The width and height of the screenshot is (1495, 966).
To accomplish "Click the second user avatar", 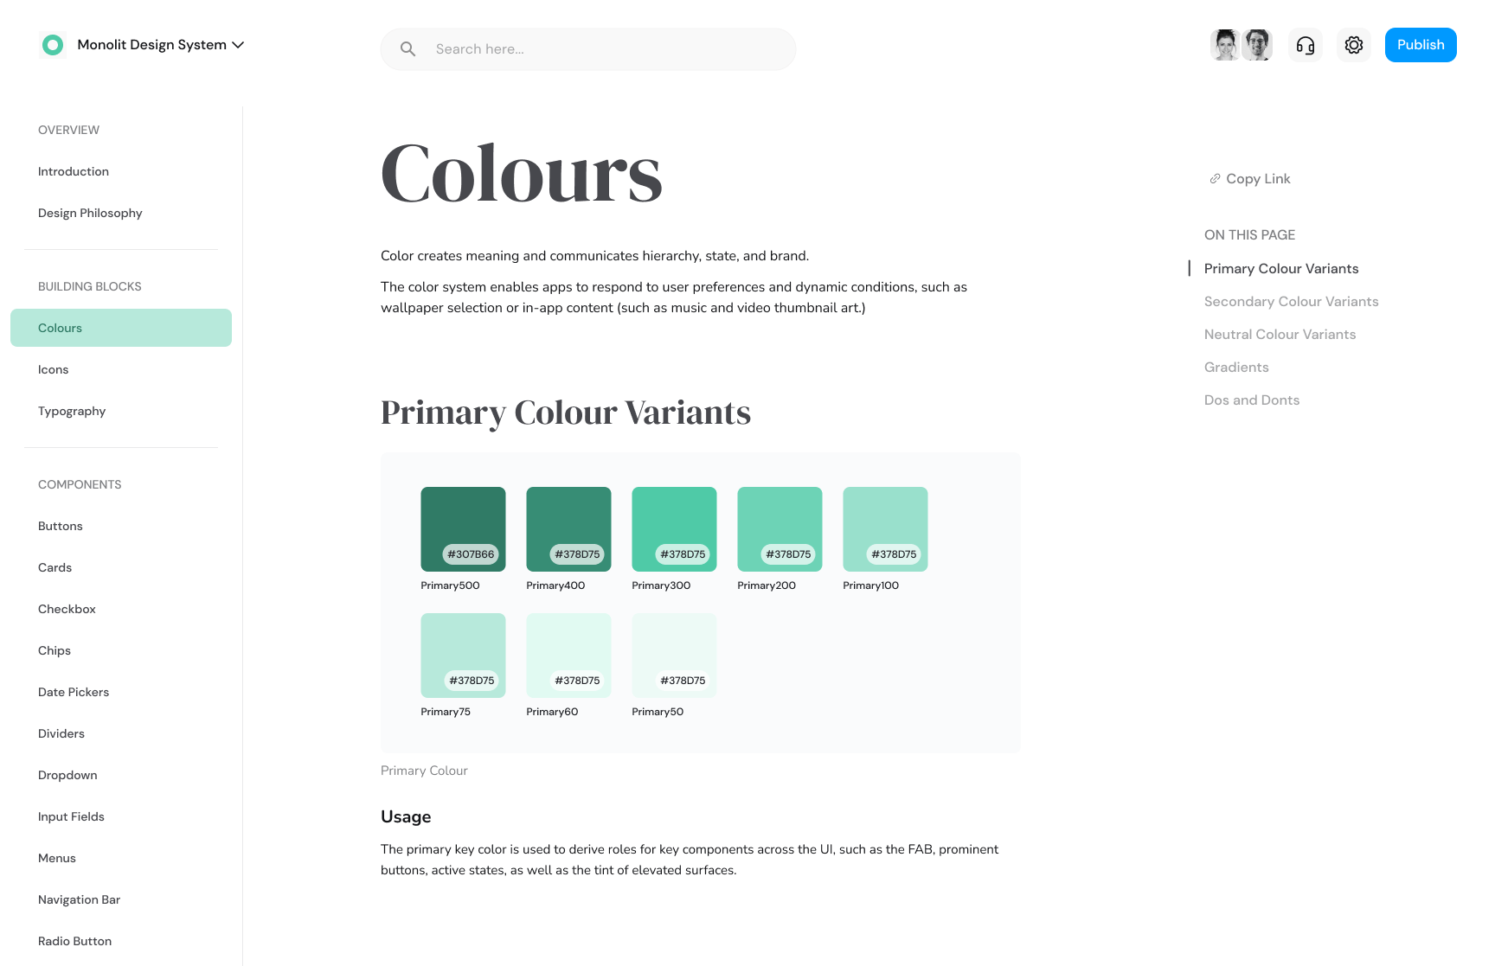I will pyautogui.click(x=1257, y=45).
